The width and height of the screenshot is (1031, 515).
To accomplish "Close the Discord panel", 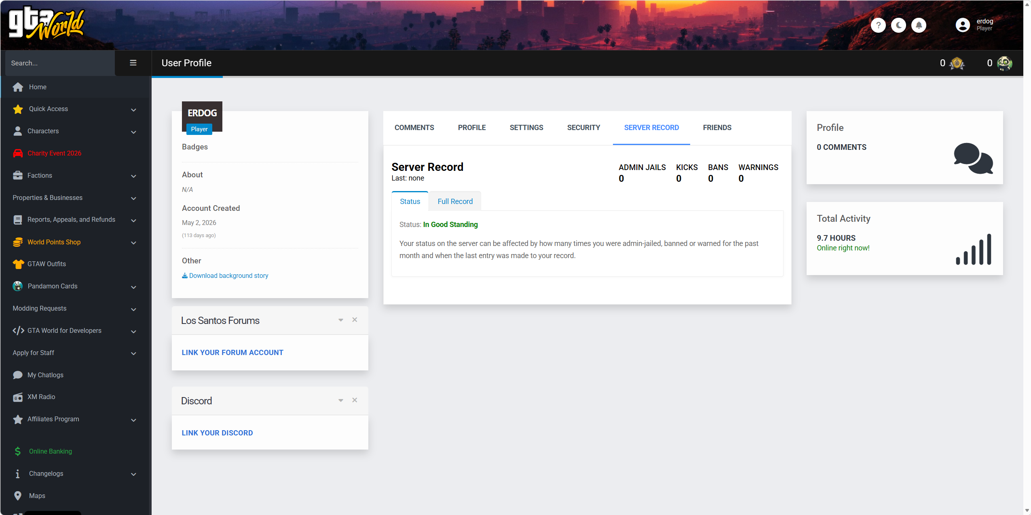I will (x=355, y=400).
